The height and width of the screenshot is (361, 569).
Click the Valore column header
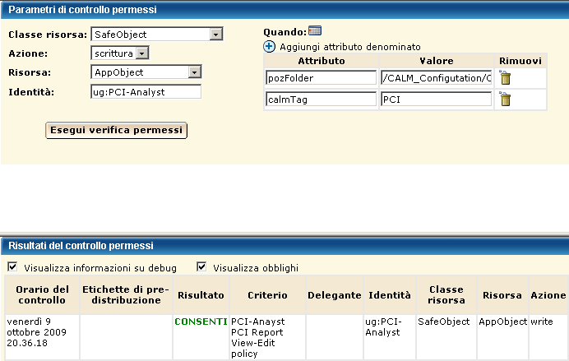coord(436,61)
